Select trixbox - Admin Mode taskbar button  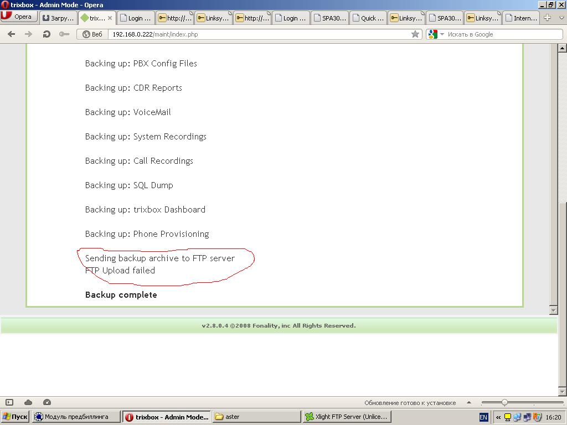pyautogui.click(x=167, y=417)
